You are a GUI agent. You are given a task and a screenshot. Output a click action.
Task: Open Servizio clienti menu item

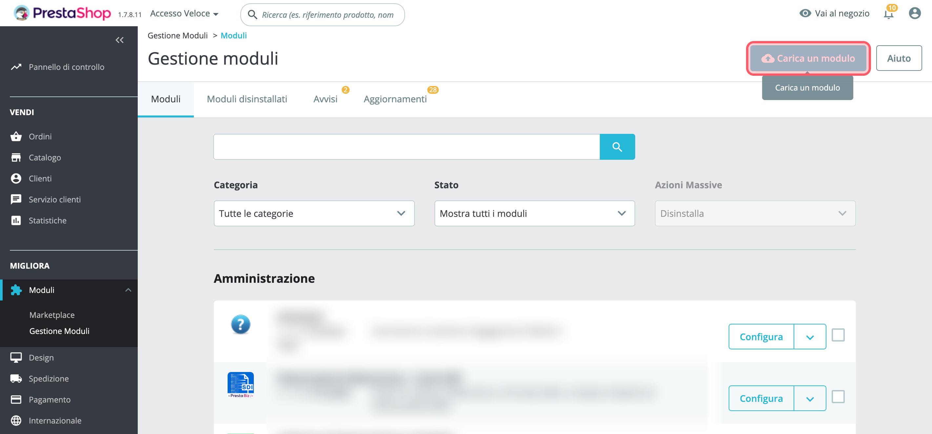click(55, 199)
